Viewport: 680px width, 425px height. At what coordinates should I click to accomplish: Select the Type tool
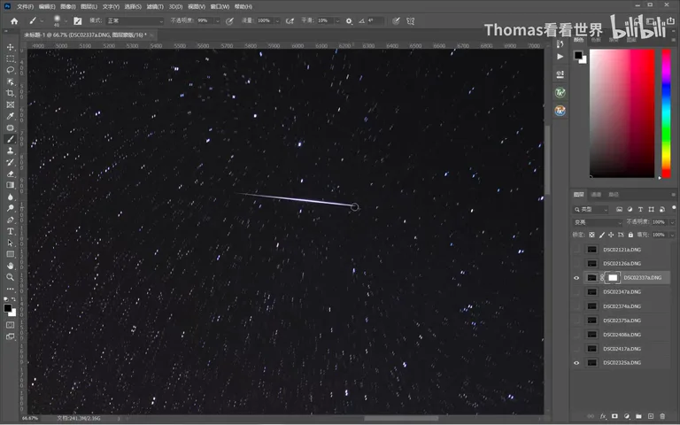click(11, 231)
